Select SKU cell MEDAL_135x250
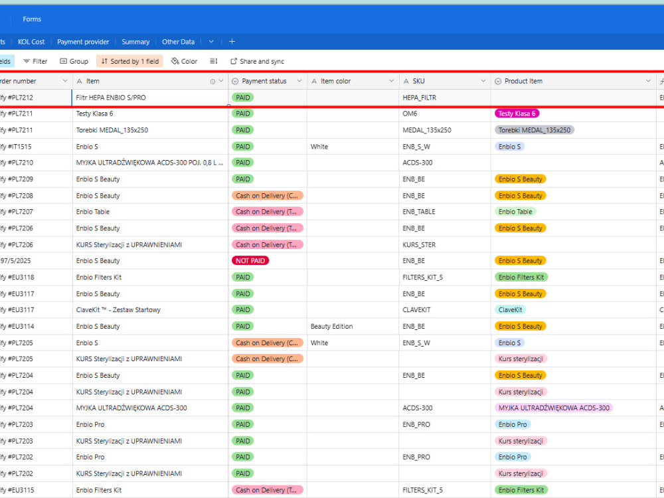 (445, 130)
